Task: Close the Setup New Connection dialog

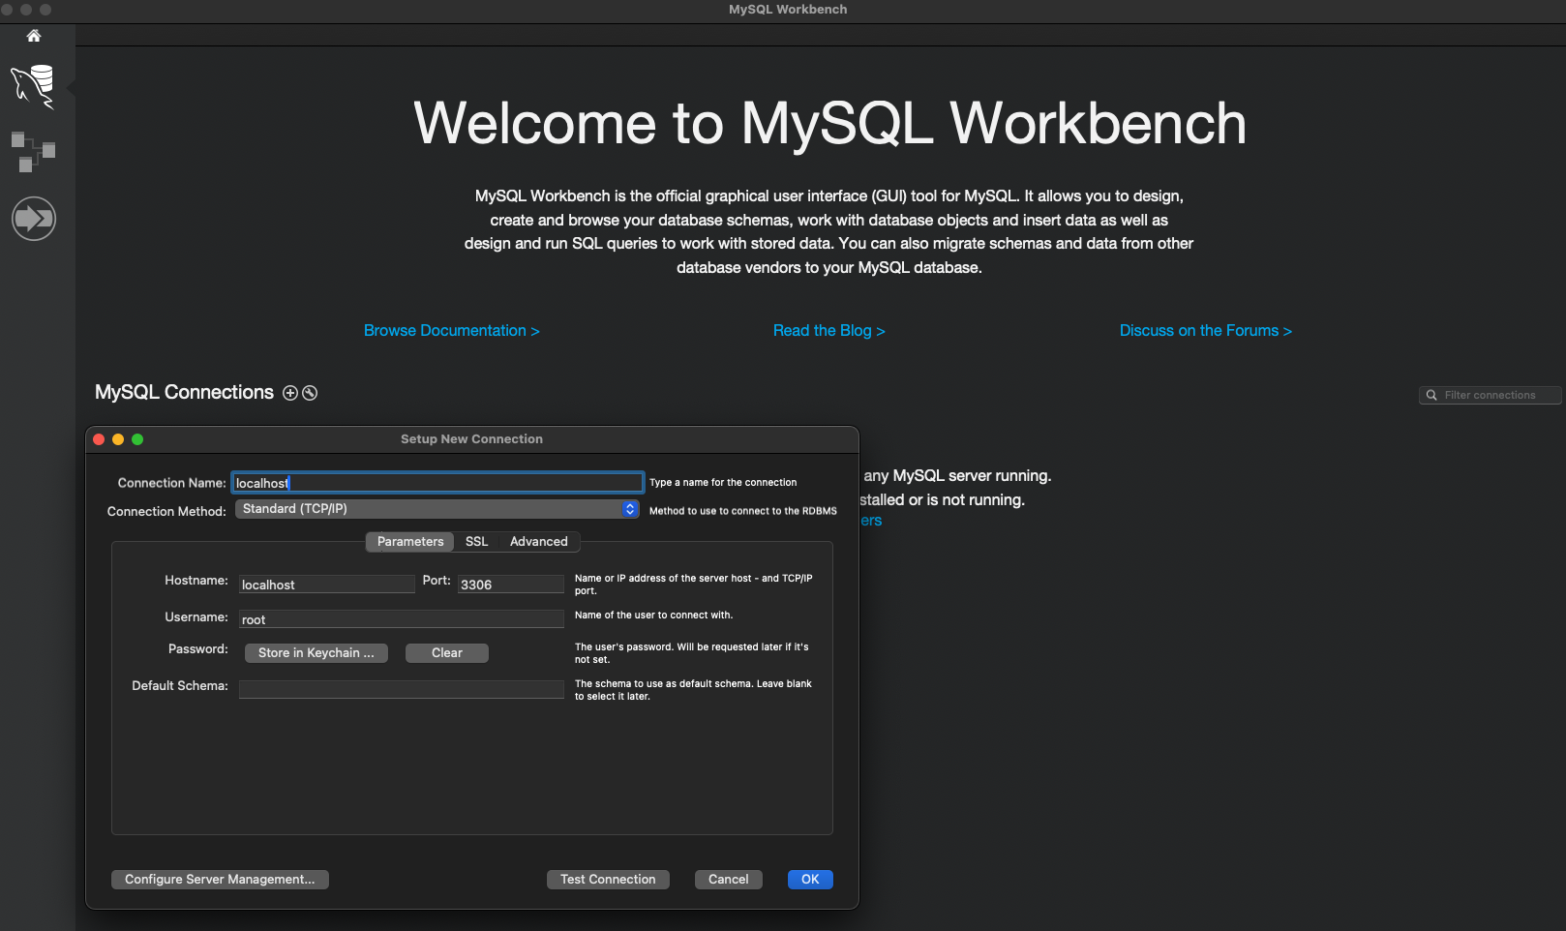Action: (99, 439)
